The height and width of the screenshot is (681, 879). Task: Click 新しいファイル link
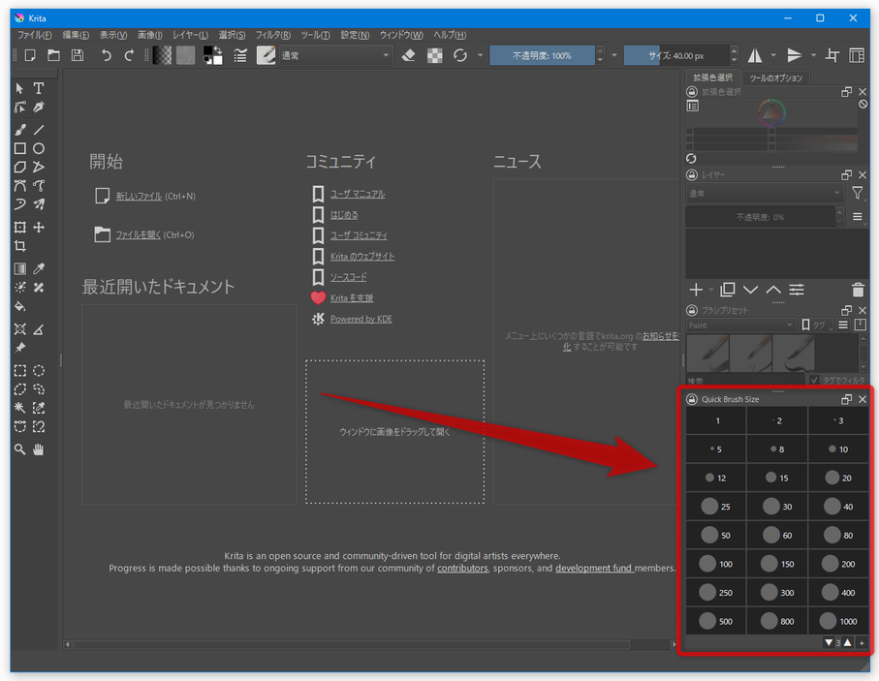tap(139, 197)
